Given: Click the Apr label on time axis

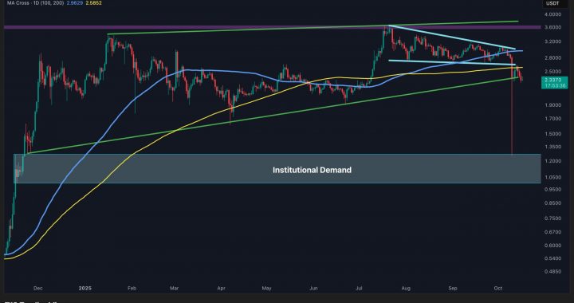Looking at the screenshot, I should click(221, 289).
